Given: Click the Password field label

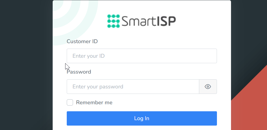Looking at the screenshot, I should pyautogui.click(x=79, y=72).
